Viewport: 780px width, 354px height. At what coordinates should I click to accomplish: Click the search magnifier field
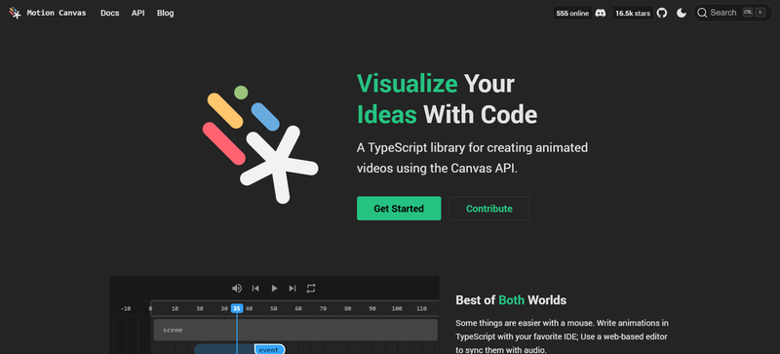(x=733, y=13)
